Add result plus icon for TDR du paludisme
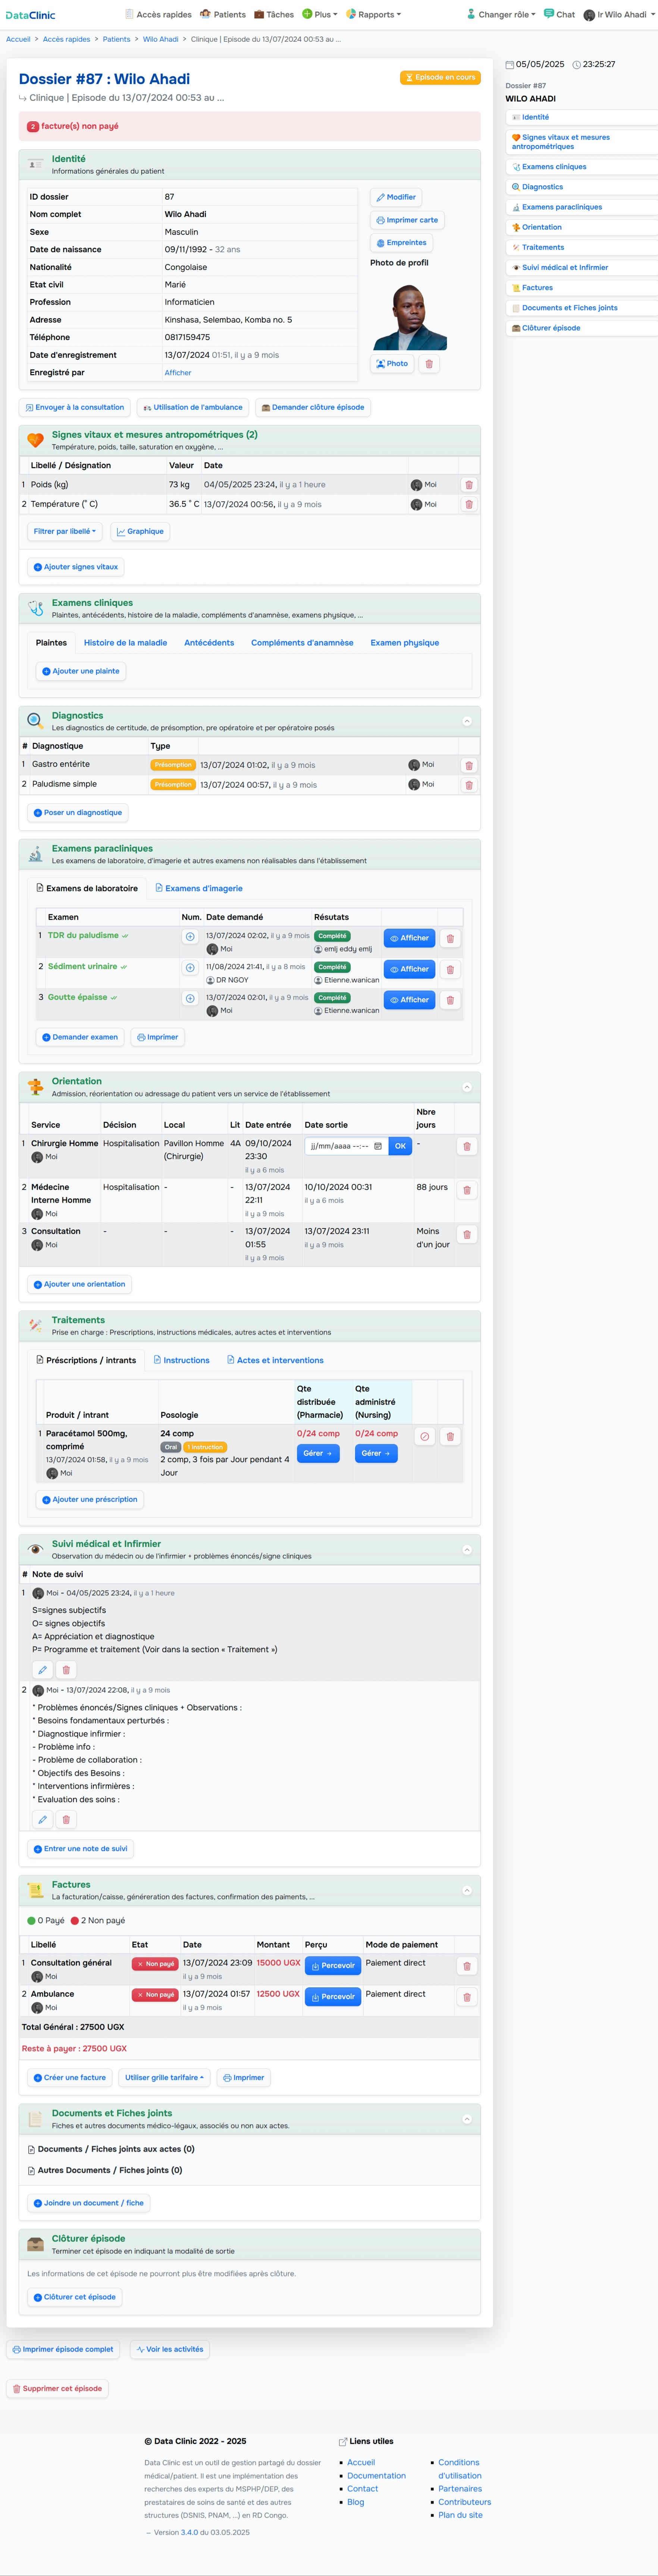This screenshot has height=2576, width=658. 190,937
